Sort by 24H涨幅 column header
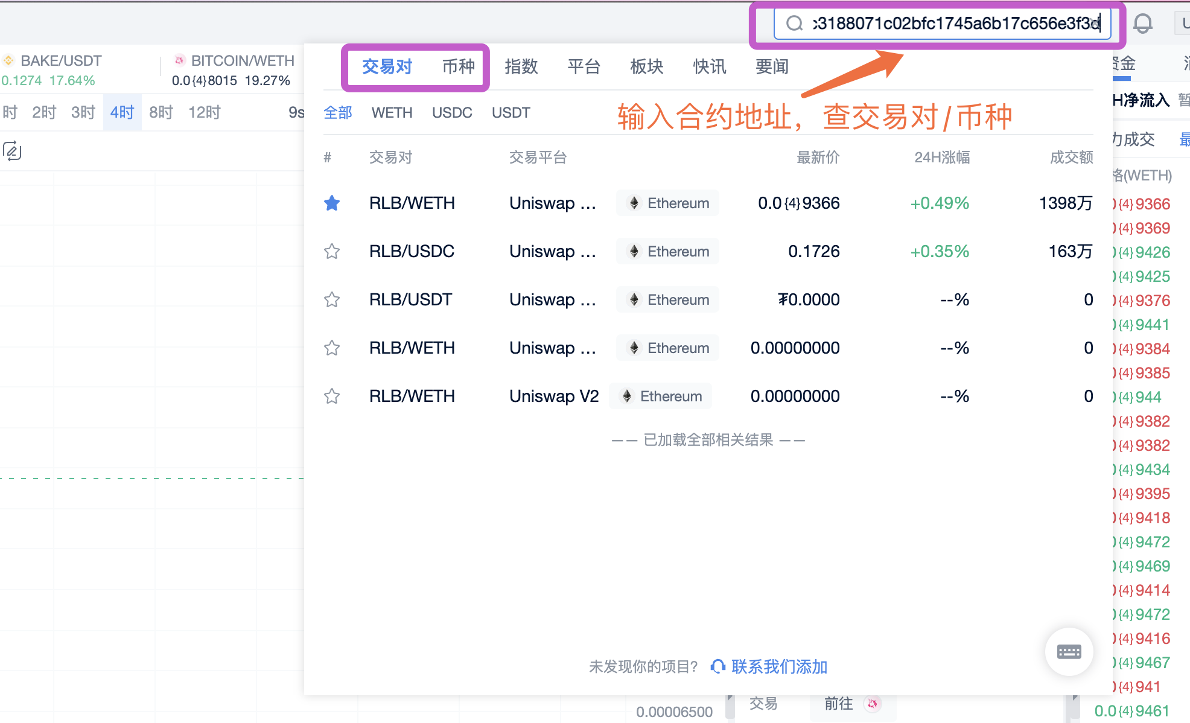The width and height of the screenshot is (1190, 723). point(942,158)
